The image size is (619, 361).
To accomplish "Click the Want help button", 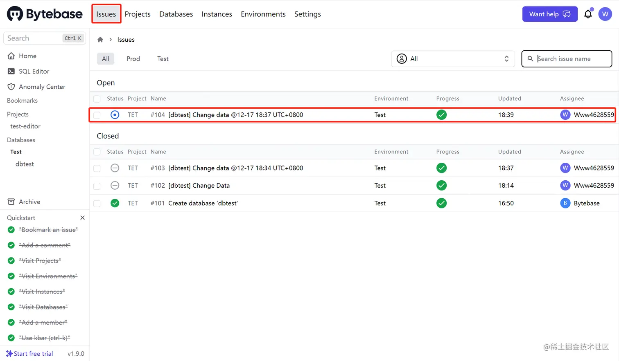I will (x=550, y=14).
